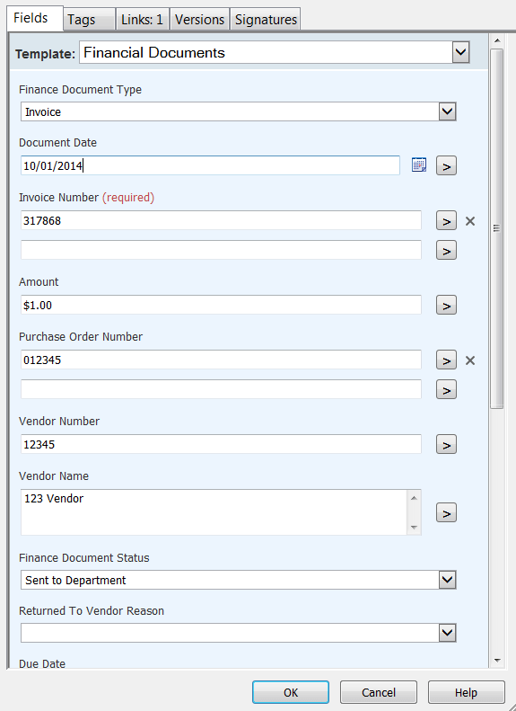The width and height of the screenshot is (516, 711).
Task: Click the arrow button next to 317868
Action: [x=446, y=221]
